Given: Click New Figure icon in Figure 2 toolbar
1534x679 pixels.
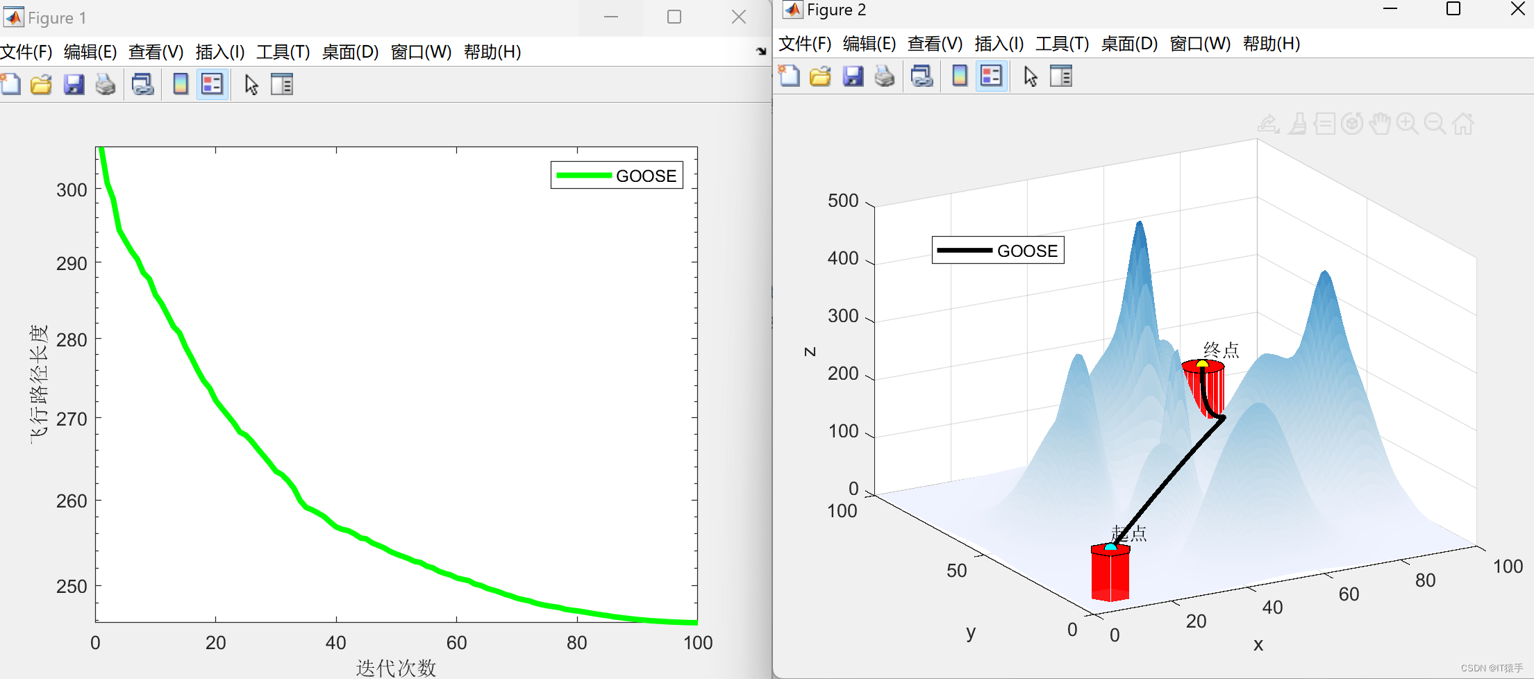Looking at the screenshot, I should [789, 76].
